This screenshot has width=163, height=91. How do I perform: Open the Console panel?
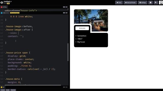click(x=3, y=90)
